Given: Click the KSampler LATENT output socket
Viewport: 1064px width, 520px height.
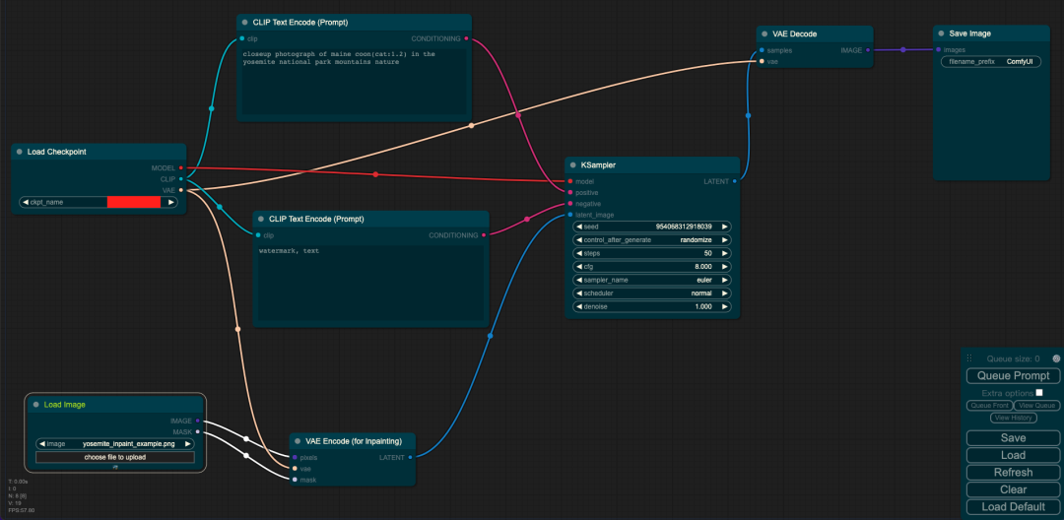Looking at the screenshot, I should [x=735, y=181].
